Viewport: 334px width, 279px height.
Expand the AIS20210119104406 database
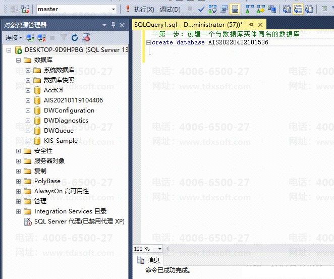[28, 100]
